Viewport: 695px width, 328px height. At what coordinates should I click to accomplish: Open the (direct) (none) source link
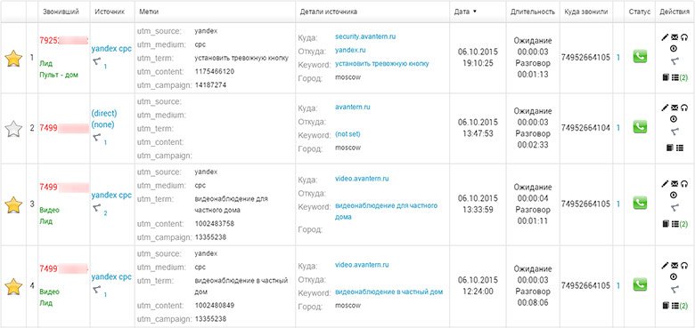coord(102,119)
